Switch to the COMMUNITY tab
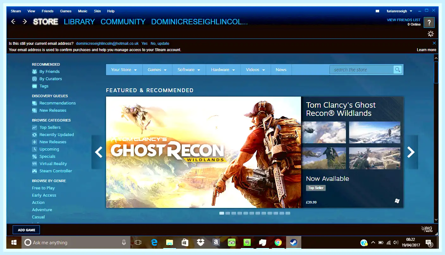This screenshot has height=255, width=445. point(123,22)
